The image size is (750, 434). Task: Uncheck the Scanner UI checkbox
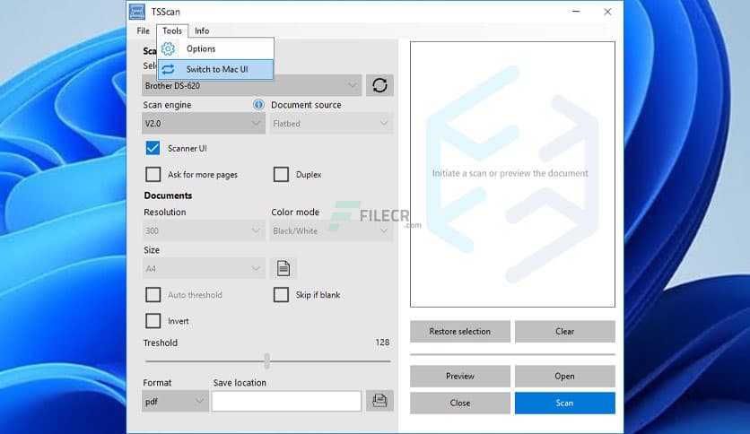tap(153, 148)
